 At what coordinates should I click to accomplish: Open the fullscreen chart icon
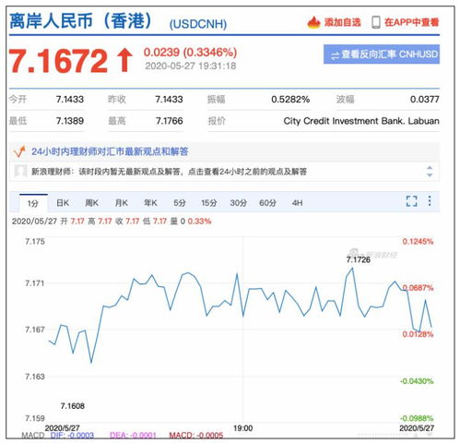point(411,201)
